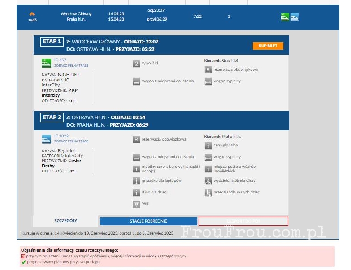
Task: Click the export to PDF button
Action: tap(243, 221)
